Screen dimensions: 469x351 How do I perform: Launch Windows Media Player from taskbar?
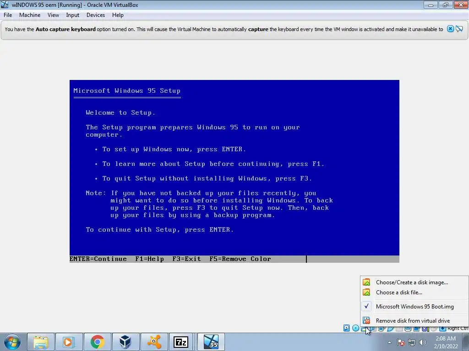(69, 342)
